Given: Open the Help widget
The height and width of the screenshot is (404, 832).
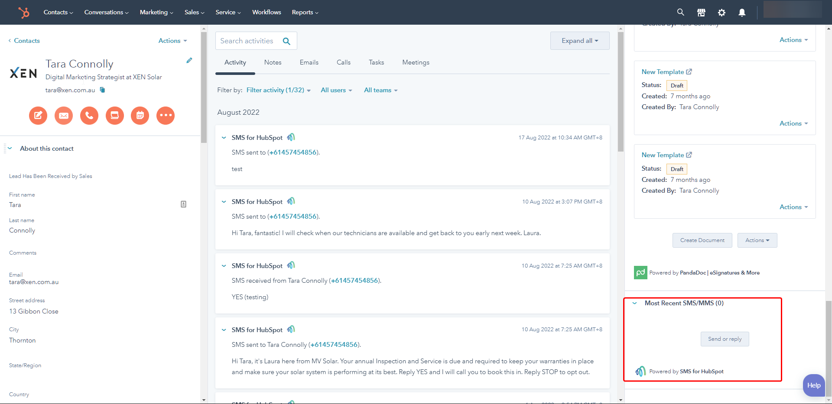Looking at the screenshot, I should (x=814, y=385).
